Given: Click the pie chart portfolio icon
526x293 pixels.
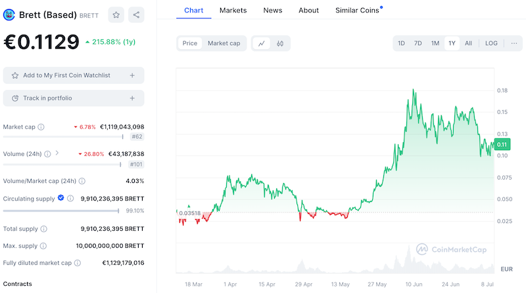Looking at the screenshot, I should pos(15,98).
